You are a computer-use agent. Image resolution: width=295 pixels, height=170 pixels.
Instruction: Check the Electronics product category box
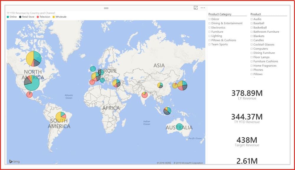[209, 28]
